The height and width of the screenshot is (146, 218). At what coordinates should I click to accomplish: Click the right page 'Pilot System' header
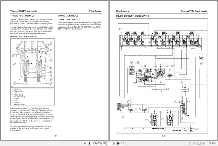pyautogui.click(x=122, y=11)
